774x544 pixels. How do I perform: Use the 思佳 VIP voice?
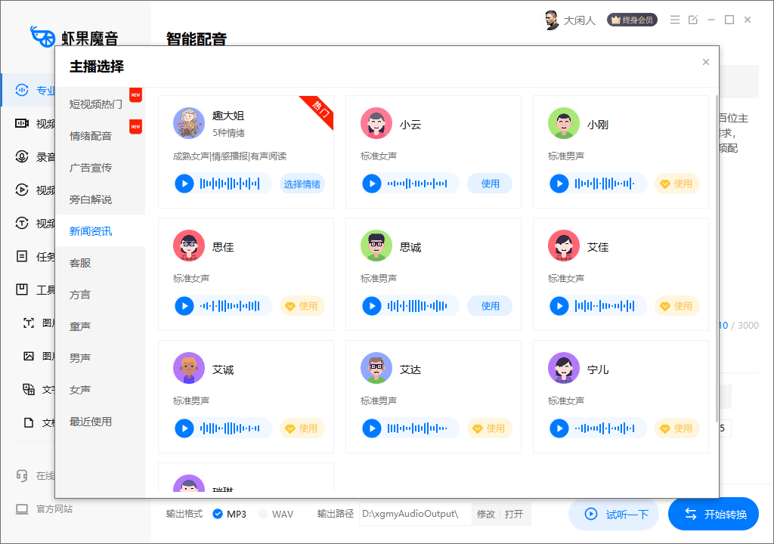pos(302,306)
